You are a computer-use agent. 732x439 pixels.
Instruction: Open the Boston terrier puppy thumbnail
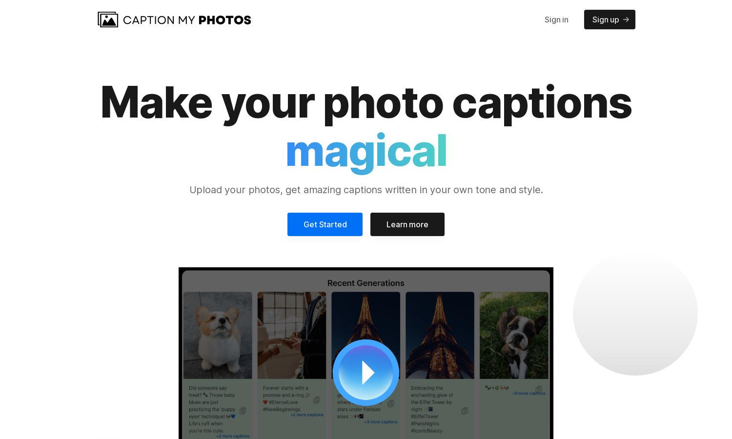coord(514,335)
